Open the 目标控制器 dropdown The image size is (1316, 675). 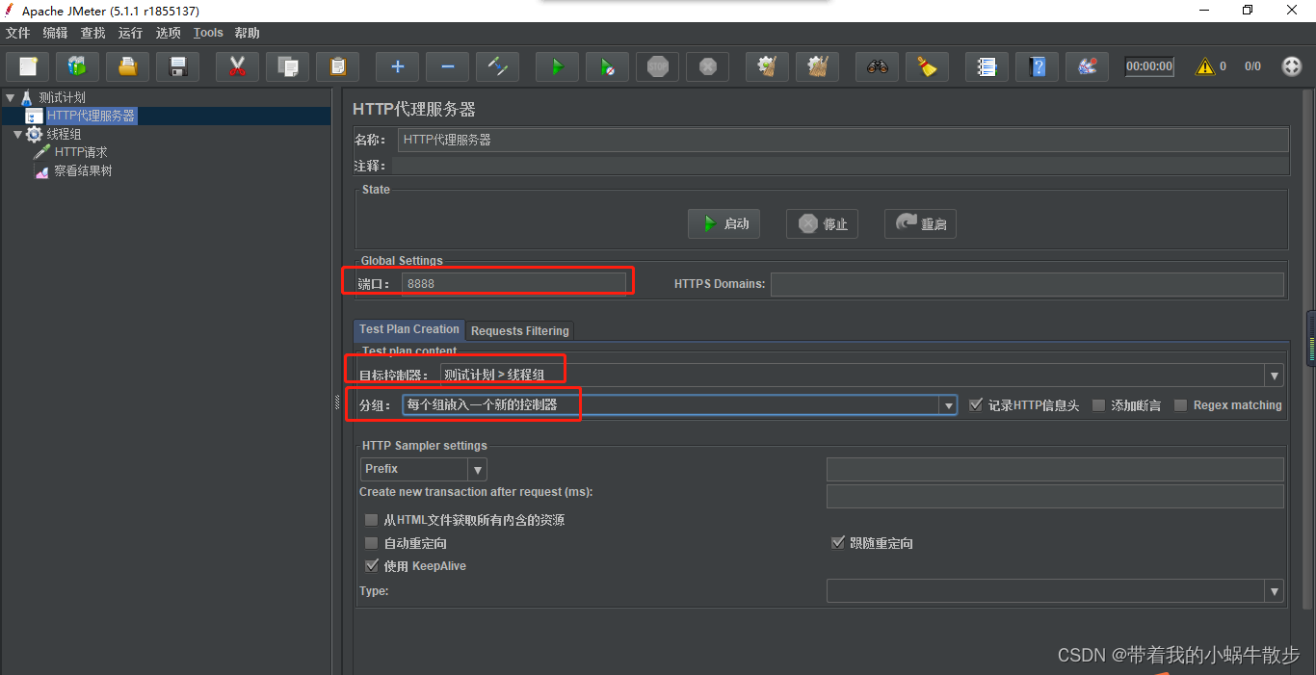tap(1275, 375)
